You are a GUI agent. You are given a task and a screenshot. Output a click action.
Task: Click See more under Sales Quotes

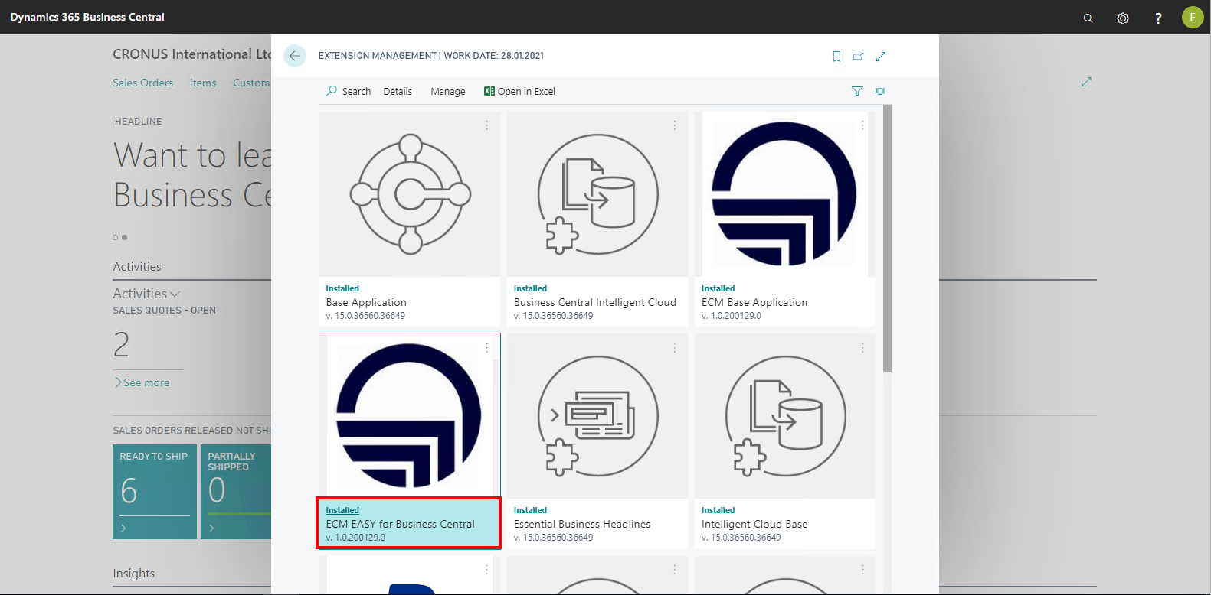pos(142,382)
